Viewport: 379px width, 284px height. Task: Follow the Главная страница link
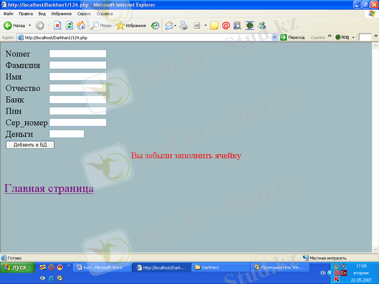[49, 188]
